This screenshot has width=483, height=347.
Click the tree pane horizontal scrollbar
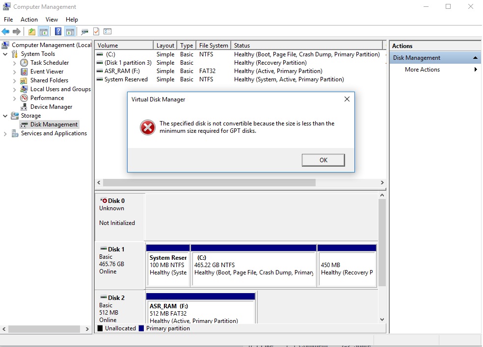(x=44, y=329)
